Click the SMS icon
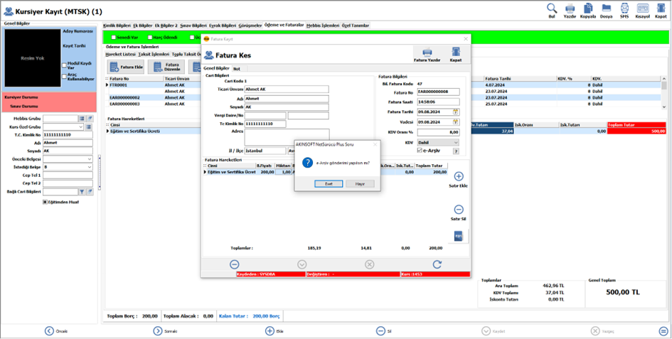 (x=624, y=9)
